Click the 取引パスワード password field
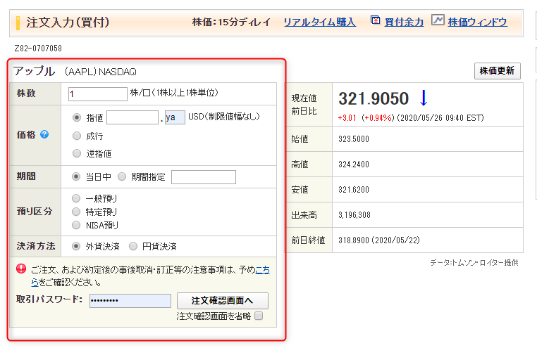Screen dimensions: 537x355 [x=130, y=301]
